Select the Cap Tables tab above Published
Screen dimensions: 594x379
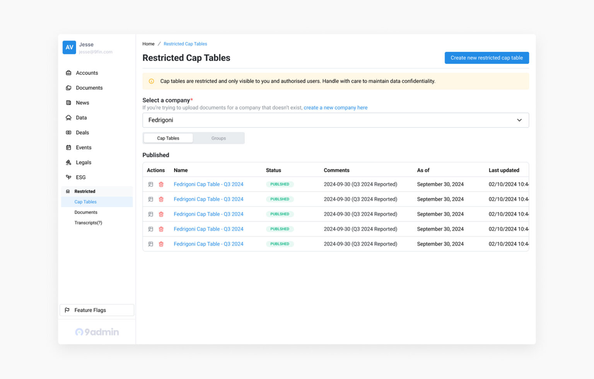pos(168,138)
